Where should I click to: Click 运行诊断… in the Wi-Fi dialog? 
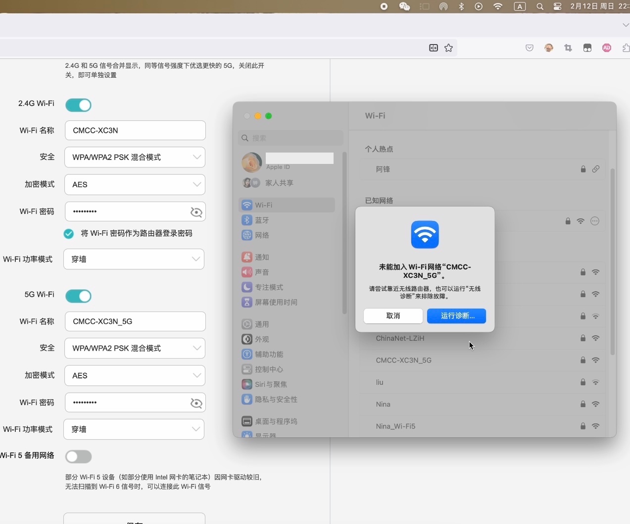(x=456, y=316)
